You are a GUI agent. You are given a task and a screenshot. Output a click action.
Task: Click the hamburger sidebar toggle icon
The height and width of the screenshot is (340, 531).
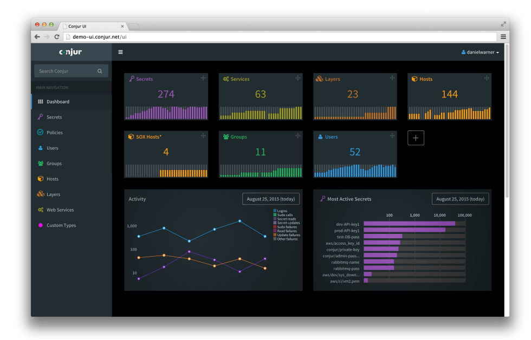pos(120,53)
